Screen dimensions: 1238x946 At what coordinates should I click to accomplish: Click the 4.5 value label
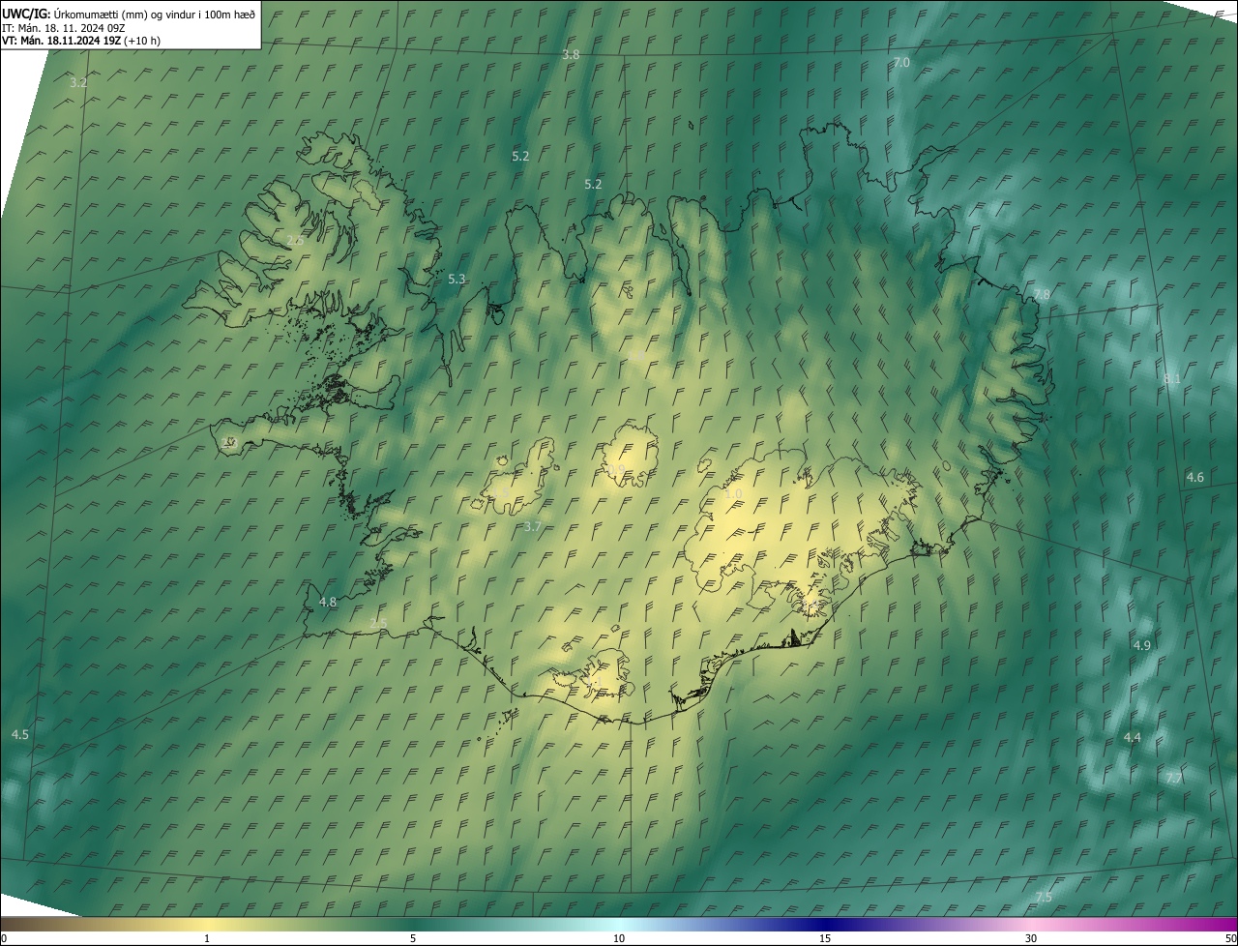(x=19, y=736)
